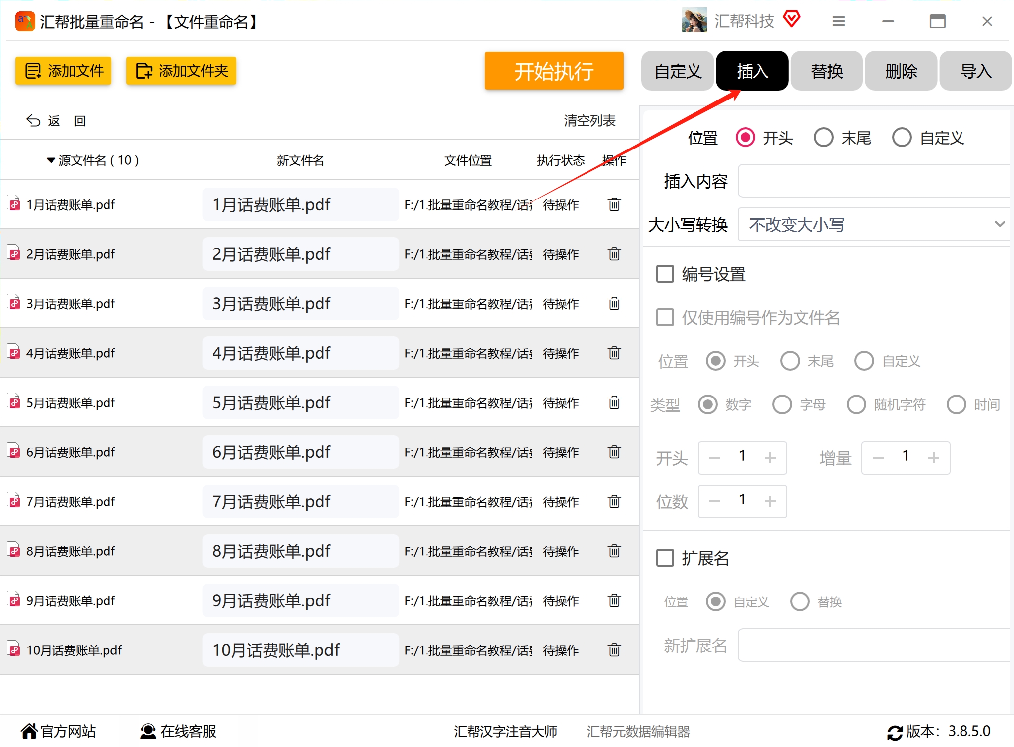Open the 官方网站 link

58,731
